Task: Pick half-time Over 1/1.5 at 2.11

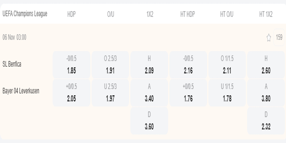Action: coord(227,65)
